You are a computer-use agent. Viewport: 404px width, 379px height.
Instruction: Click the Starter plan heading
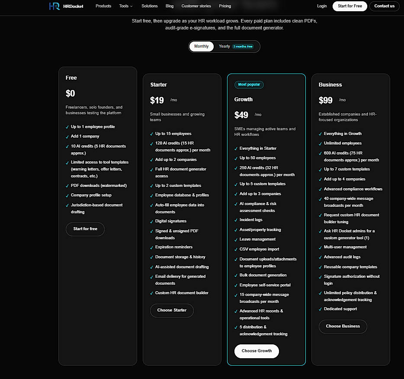coord(158,85)
